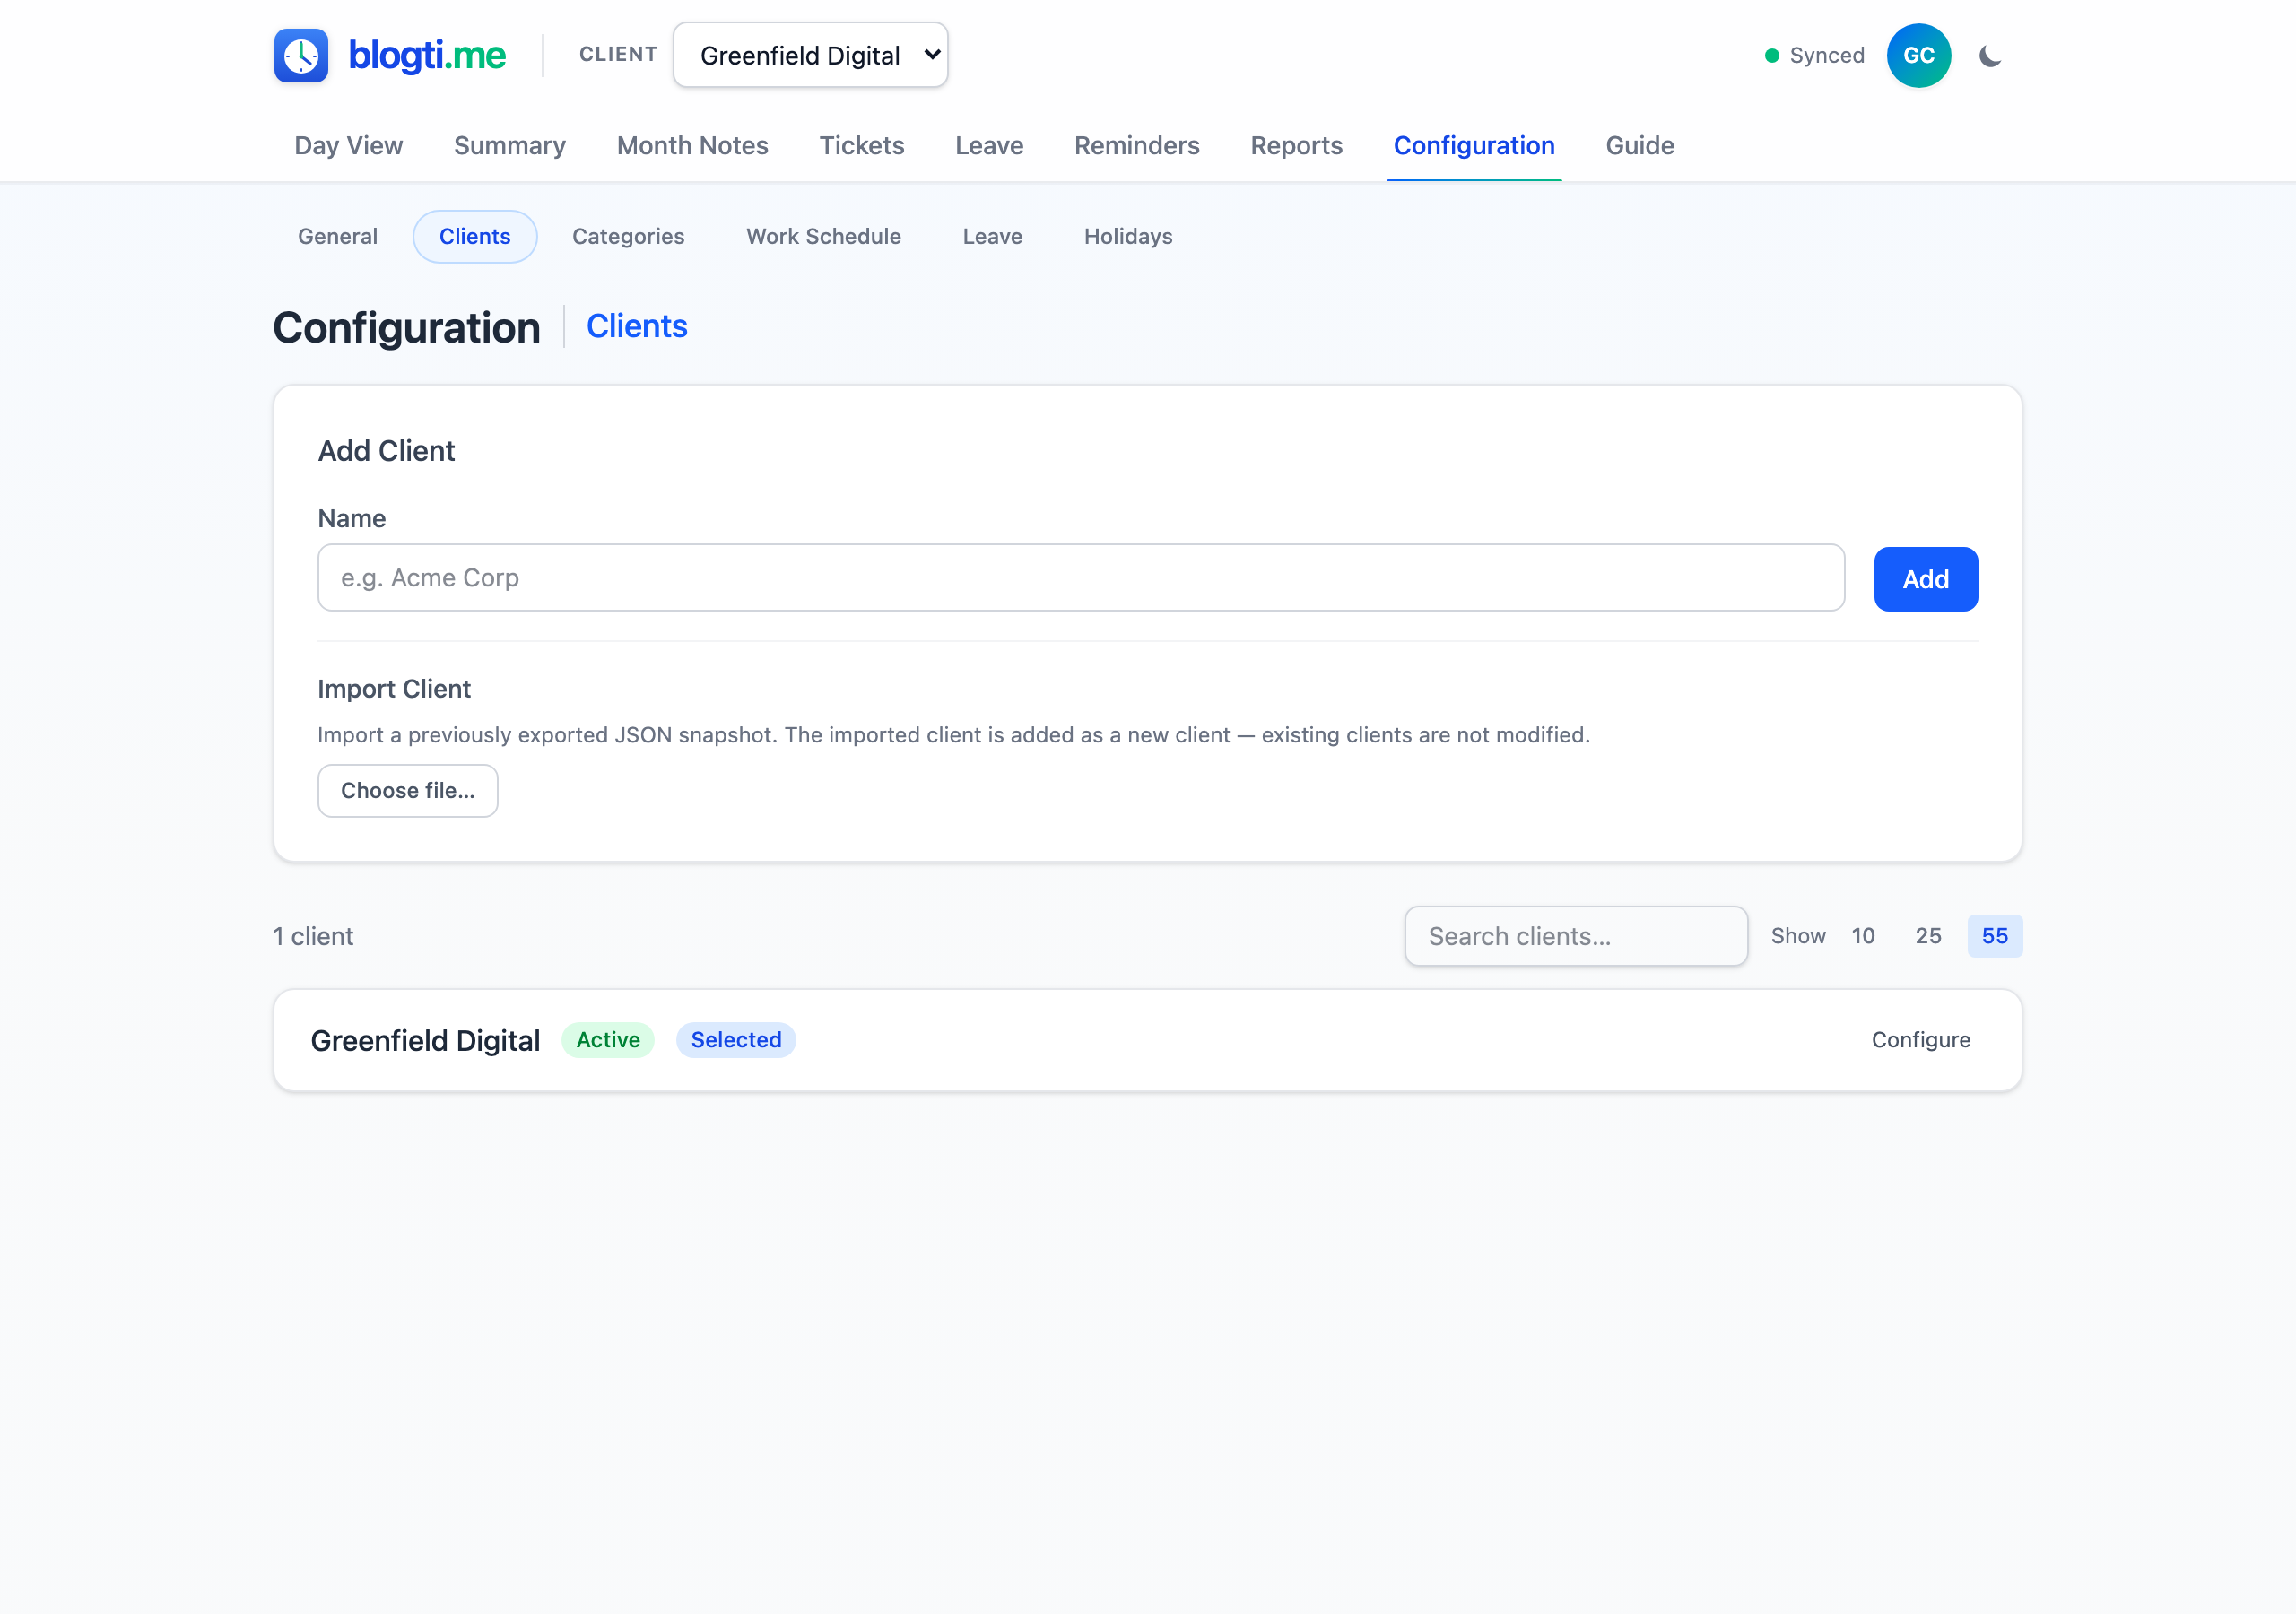Open the Reports tab

click(x=1296, y=146)
